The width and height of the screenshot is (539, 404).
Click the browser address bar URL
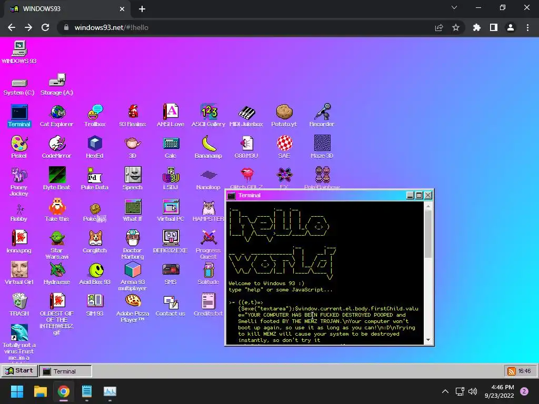(112, 27)
